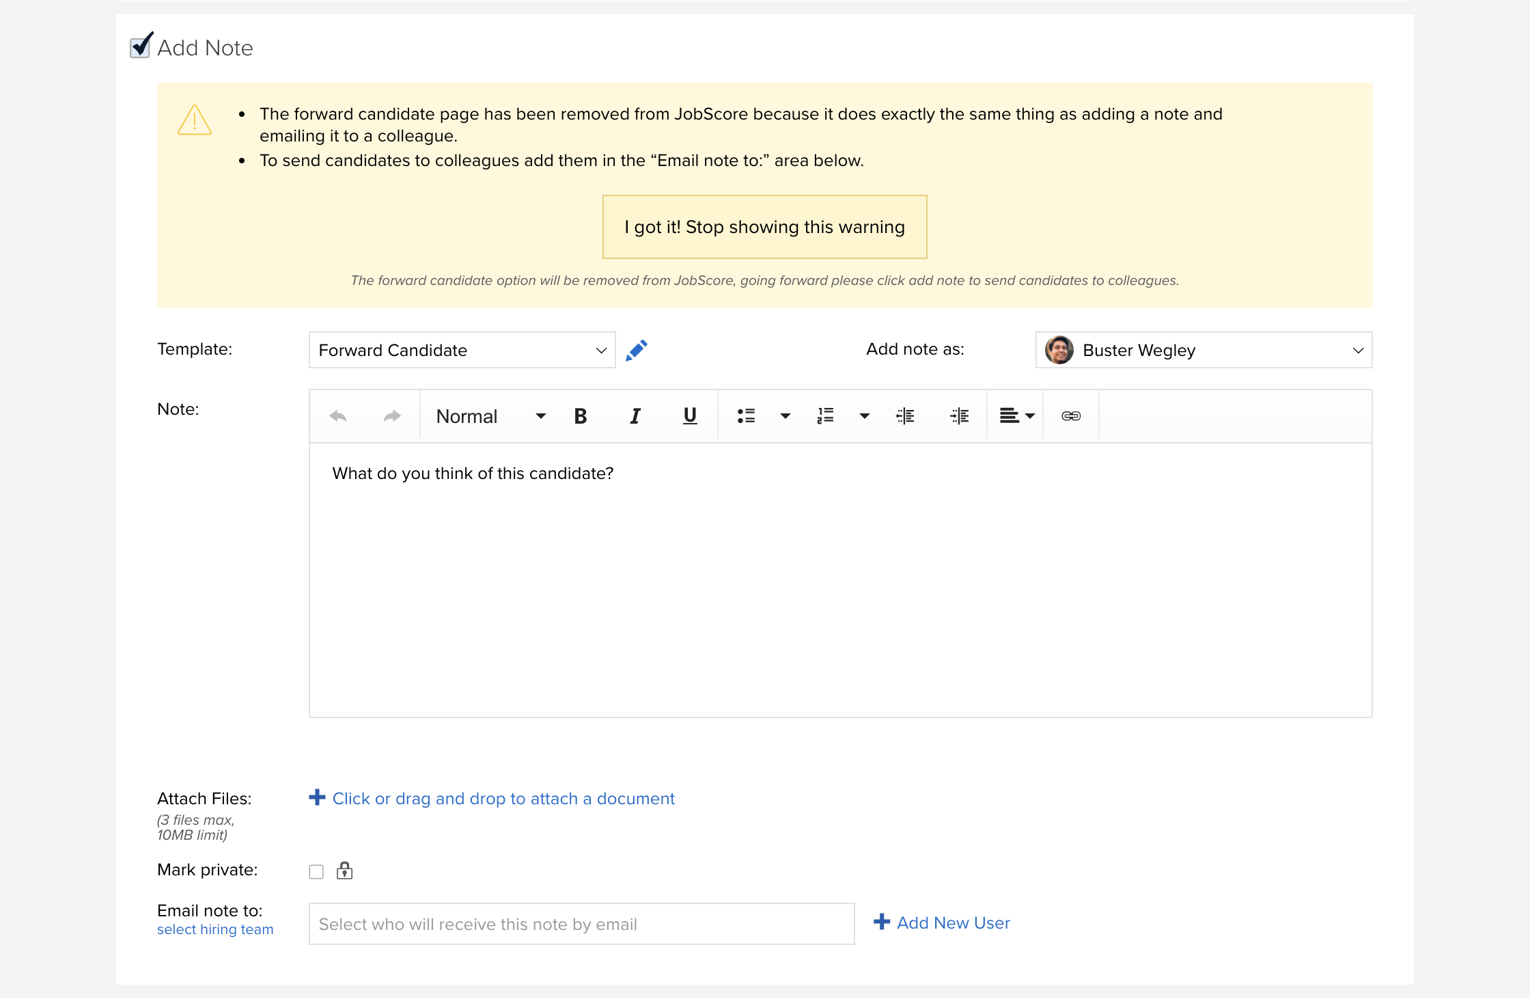Click the select hiring team link
Screen dimensions: 1530x999
pos(215,929)
